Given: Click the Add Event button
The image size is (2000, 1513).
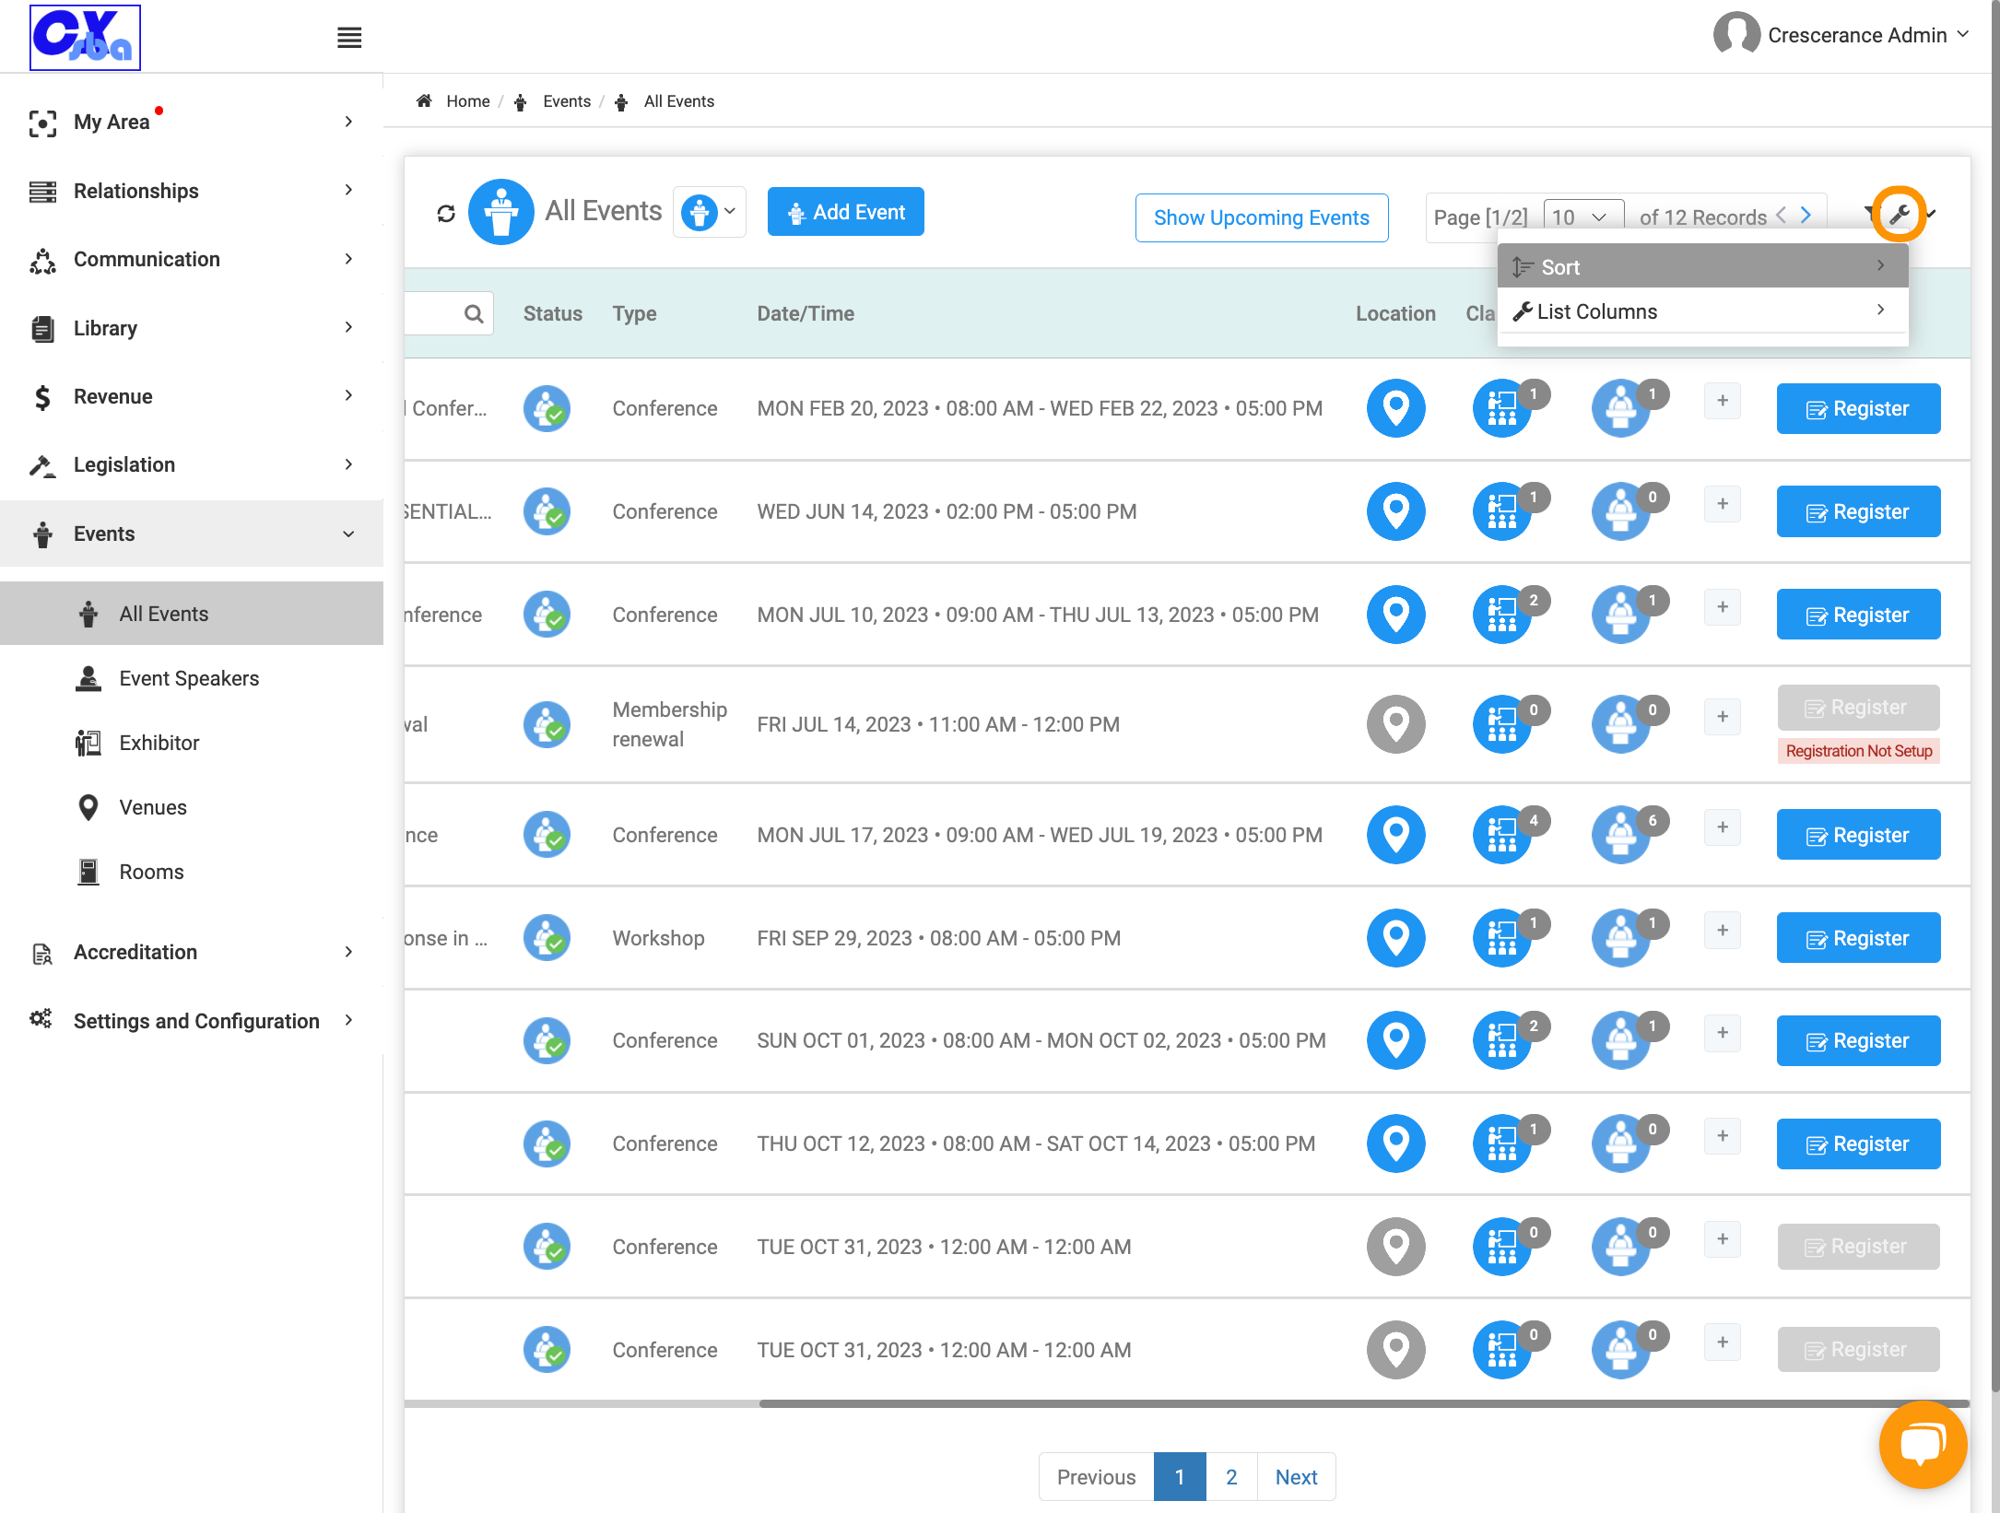Looking at the screenshot, I should pos(845,212).
